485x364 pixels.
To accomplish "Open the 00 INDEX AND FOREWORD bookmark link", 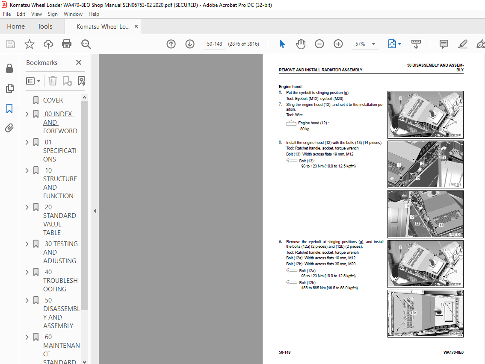I will [60, 122].
